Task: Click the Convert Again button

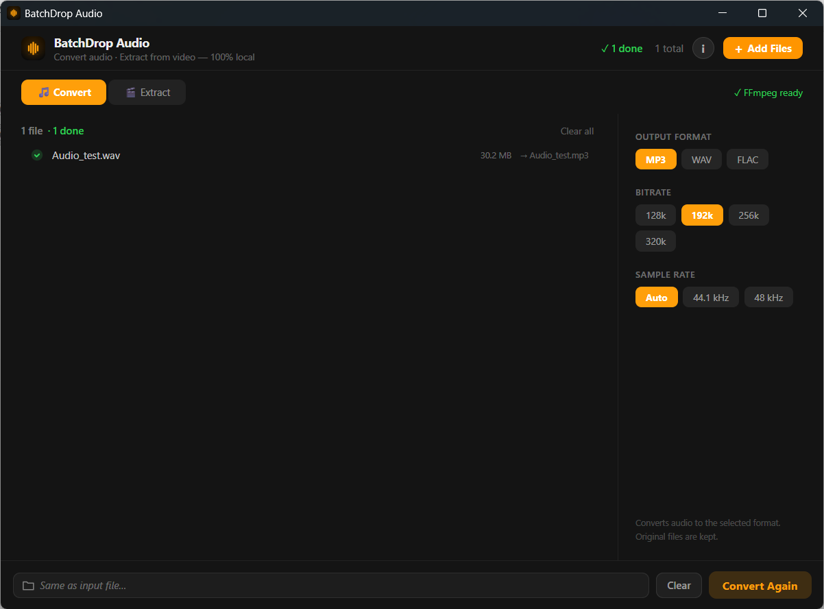Action: 760,586
